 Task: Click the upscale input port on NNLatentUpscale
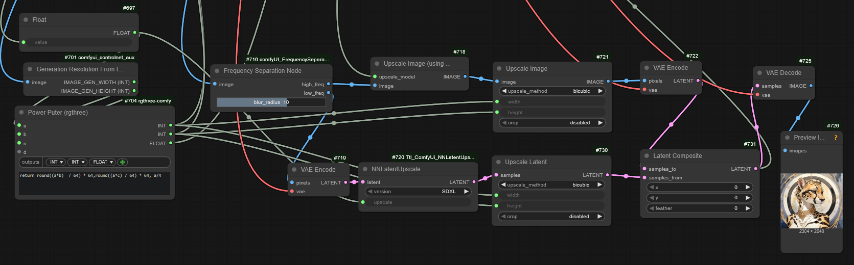(363, 202)
